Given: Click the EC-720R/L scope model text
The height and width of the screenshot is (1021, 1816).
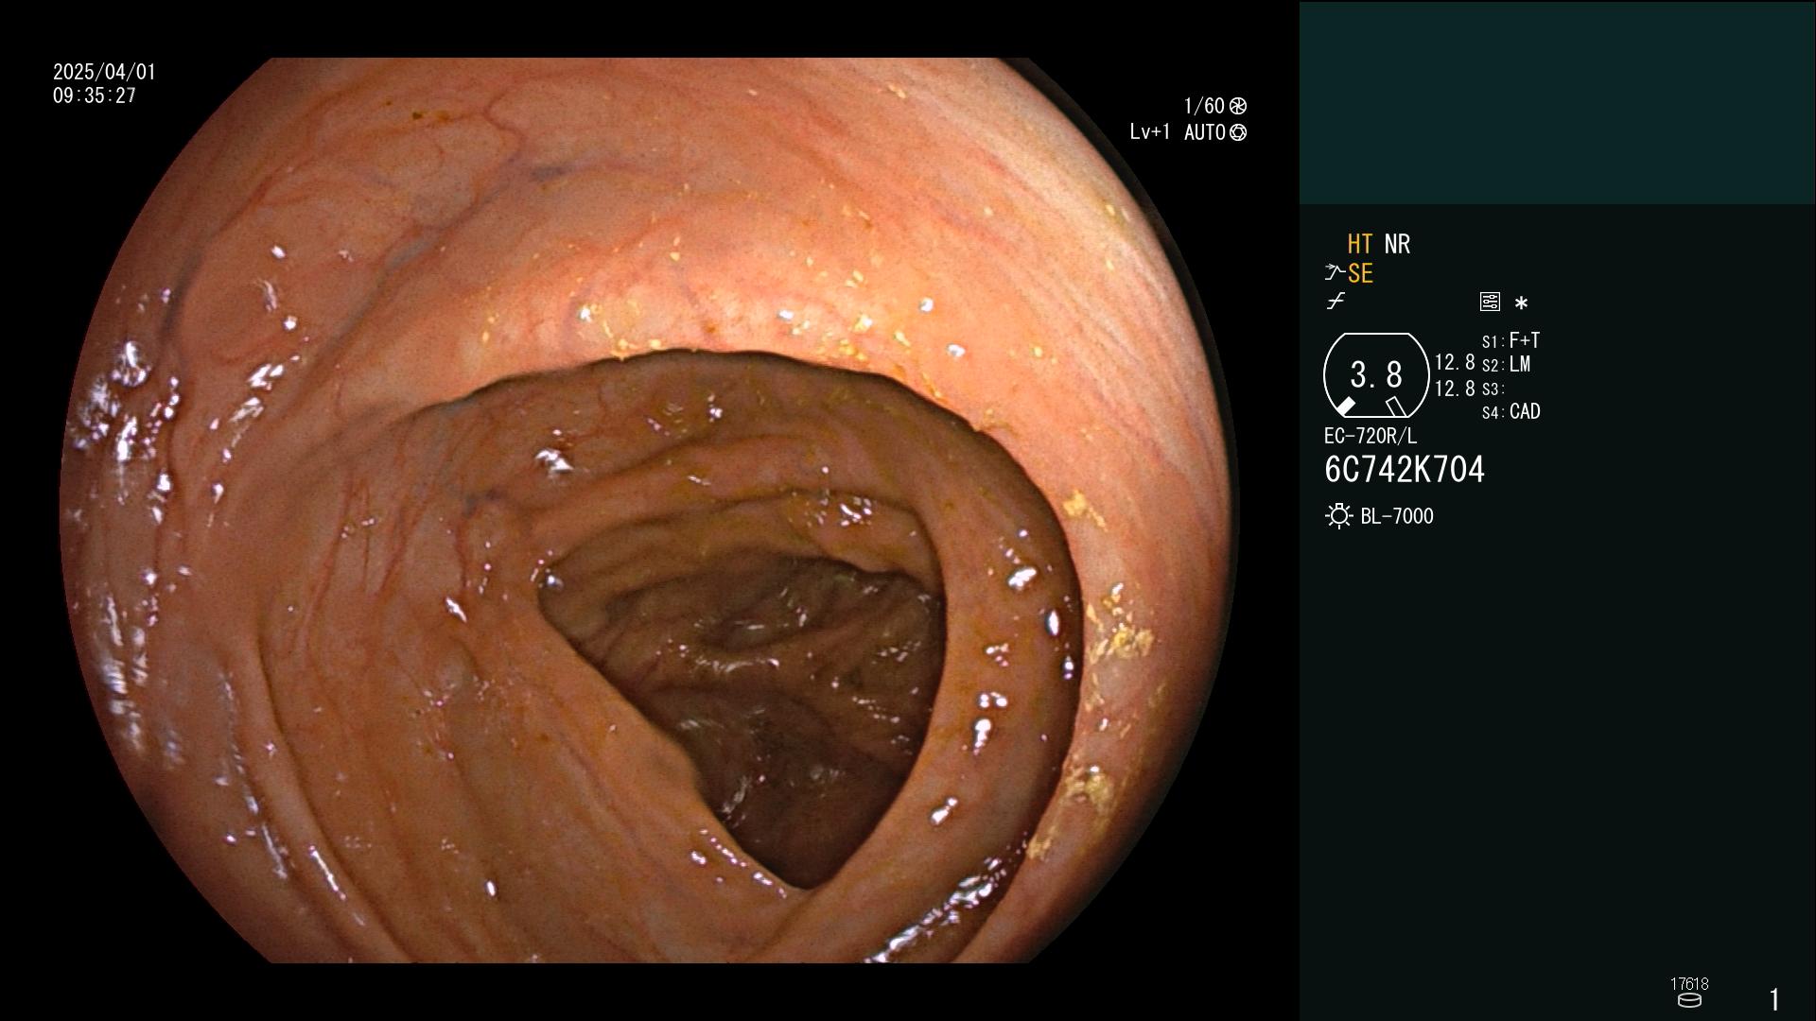Looking at the screenshot, I should (1371, 437).
